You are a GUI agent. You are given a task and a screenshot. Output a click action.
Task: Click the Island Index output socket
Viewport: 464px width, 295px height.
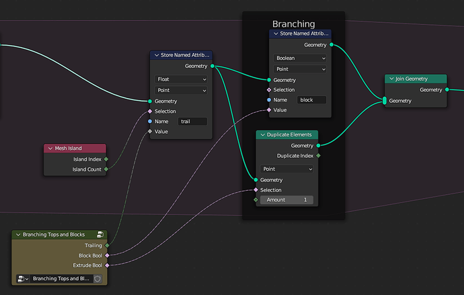point(106,159)
